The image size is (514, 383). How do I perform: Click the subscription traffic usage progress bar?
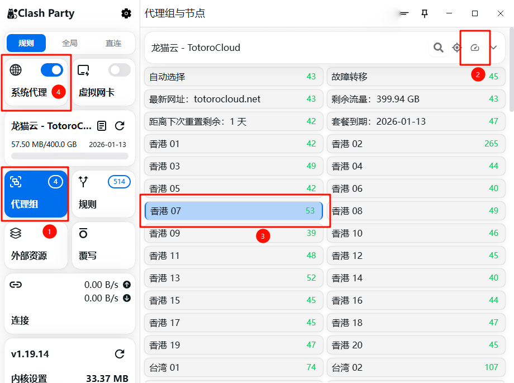(70, 156)
